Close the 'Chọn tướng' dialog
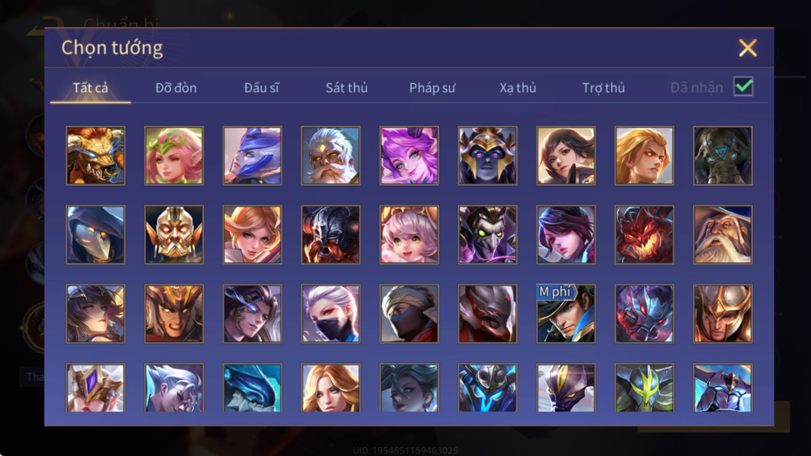The height and width of the screenshot is (456, 811). [x=747, y=48]
